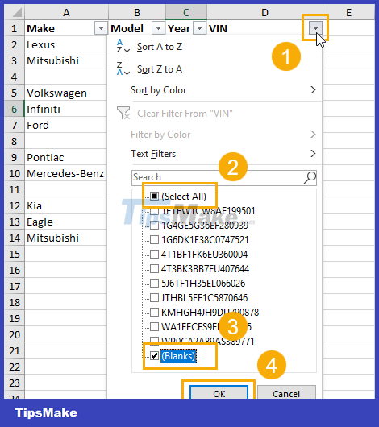Viewport: 379px width, 427px height.
Task: Expand the Sort by Color submenu arrow
Action: coord(313,90)
